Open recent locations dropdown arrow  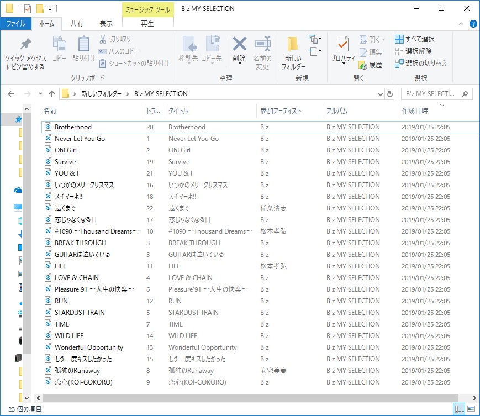pos(40,94)
